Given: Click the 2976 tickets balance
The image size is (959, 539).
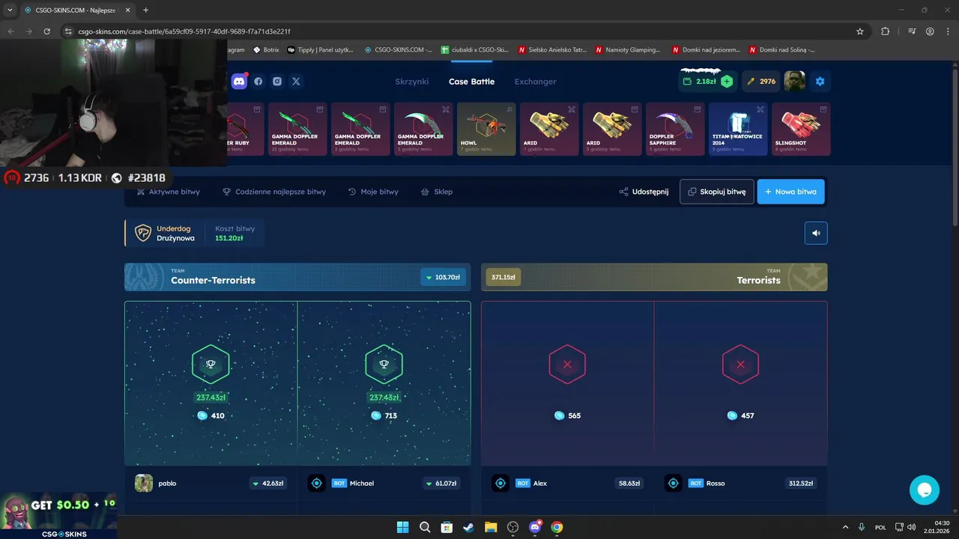Looking at the screenshot, I should (x=760, y=82).
